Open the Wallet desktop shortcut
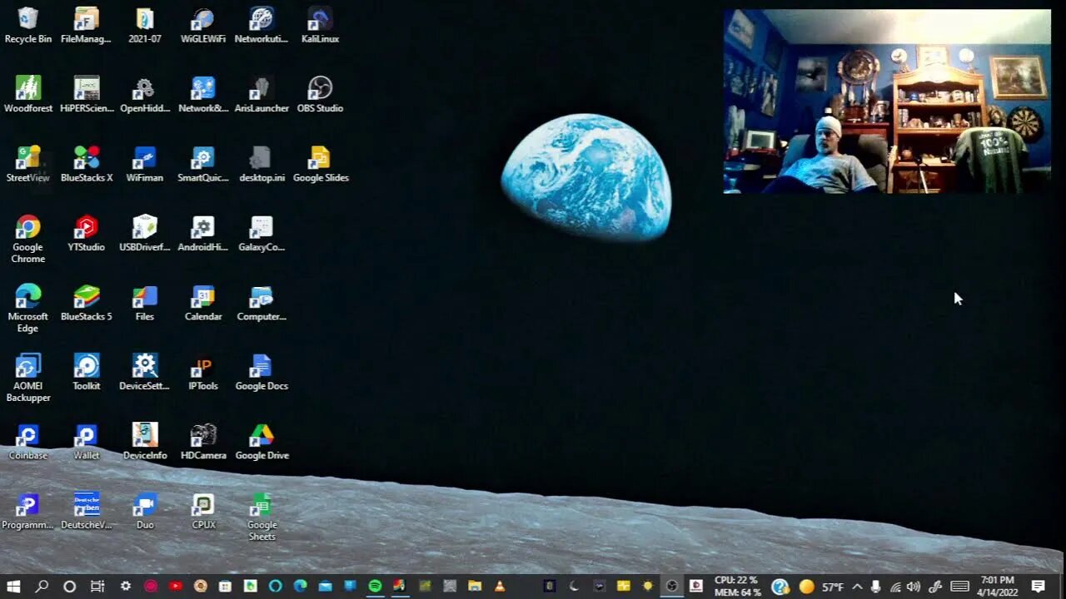The height and width of the screenshot is (599, 1066). point(87,442)
